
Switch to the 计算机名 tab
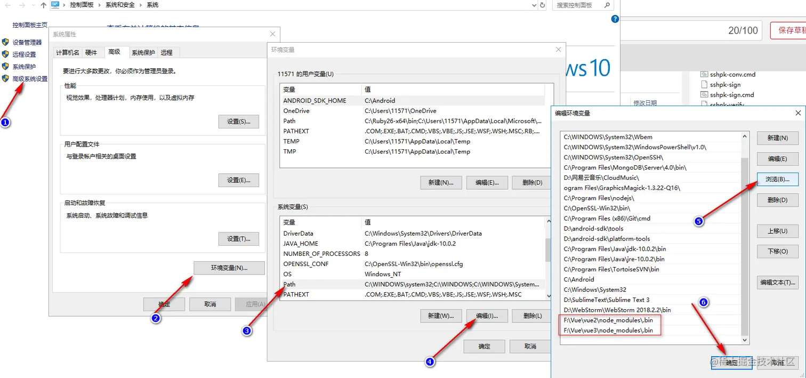pyautogui.click(x=68, y=52)
